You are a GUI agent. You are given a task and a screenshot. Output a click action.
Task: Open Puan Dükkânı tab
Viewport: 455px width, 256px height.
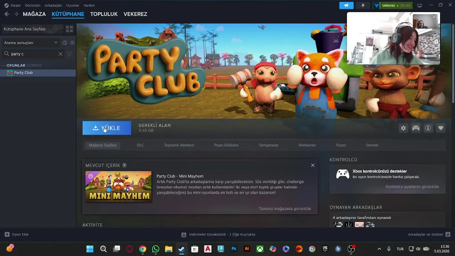tap(226, 145)
